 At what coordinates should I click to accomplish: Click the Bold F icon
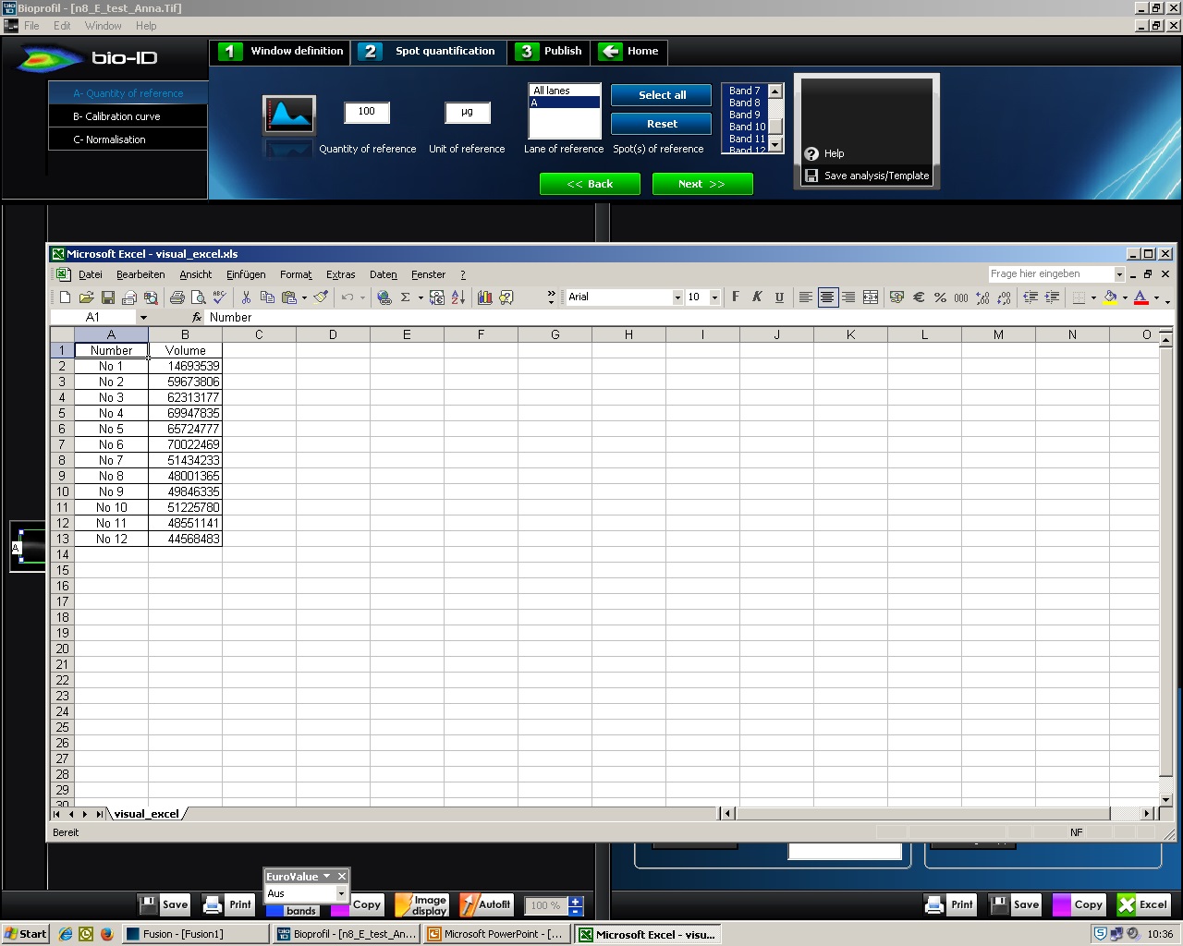(736, 297)
